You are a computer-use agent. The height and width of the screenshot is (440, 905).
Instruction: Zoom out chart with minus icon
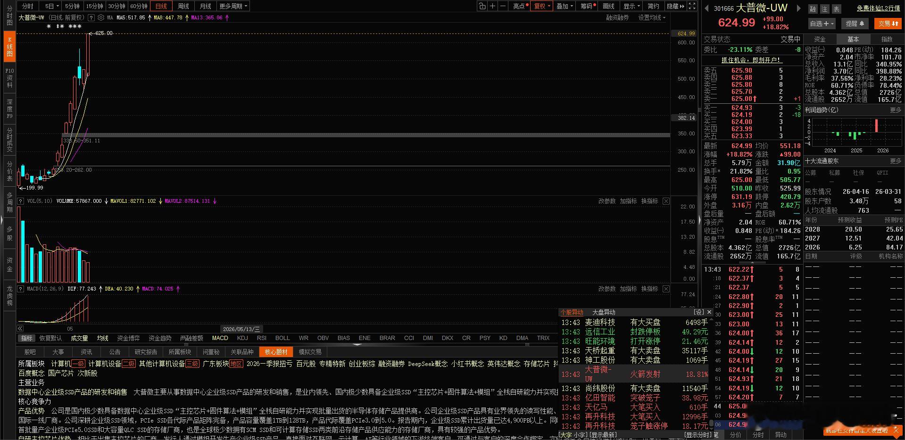point(503,6)
